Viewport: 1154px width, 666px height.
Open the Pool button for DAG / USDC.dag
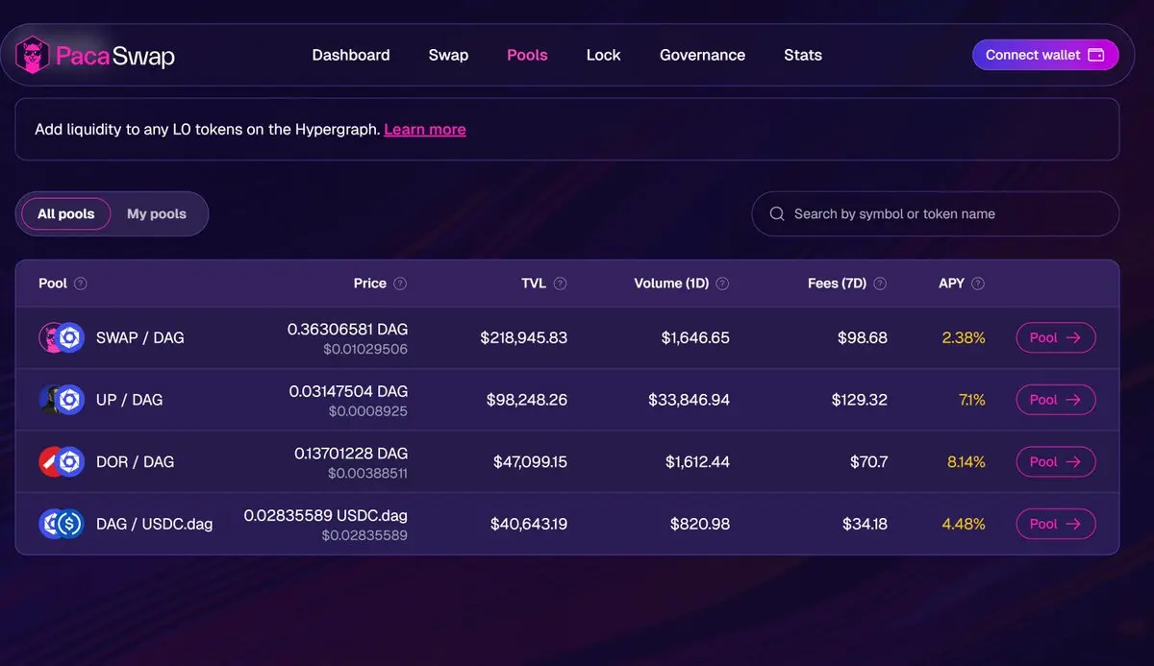[x=1056, y=524]
